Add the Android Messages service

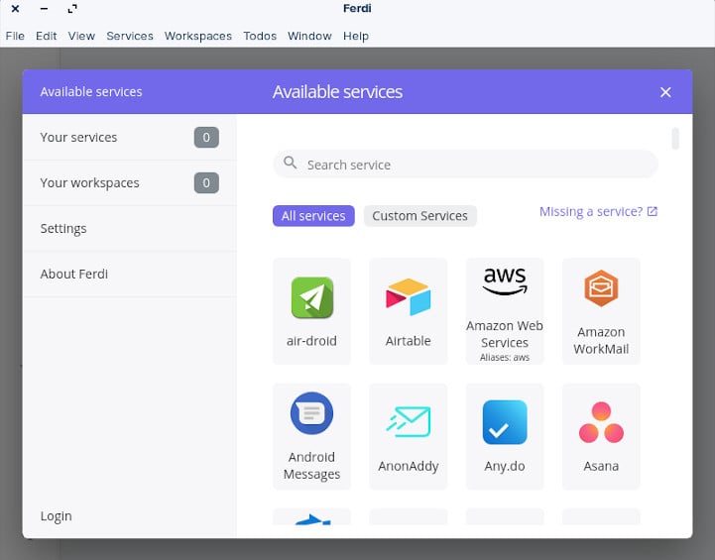coord(312,436)
